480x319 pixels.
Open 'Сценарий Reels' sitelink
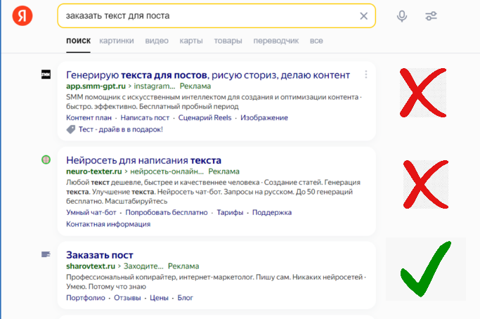click(x=205, y=118)
